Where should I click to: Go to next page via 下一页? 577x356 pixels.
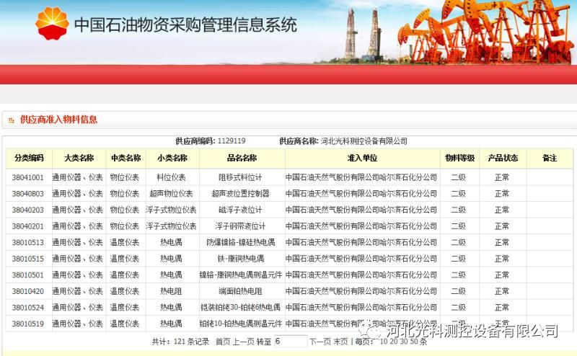click(320, 342)
